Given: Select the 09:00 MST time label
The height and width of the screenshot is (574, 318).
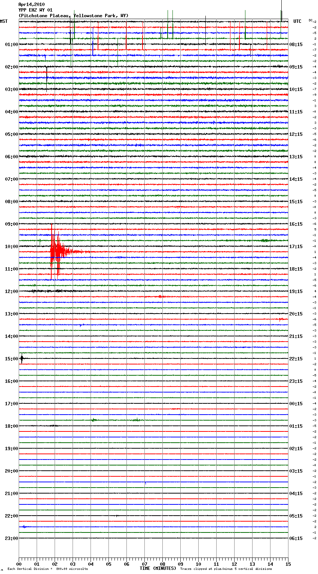Looking at the screenshot, I should pyautogui.click(x=12, y=224).
